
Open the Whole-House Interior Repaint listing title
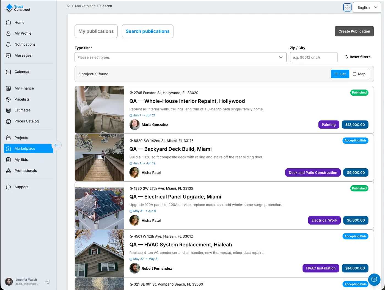tap(187, 101)
